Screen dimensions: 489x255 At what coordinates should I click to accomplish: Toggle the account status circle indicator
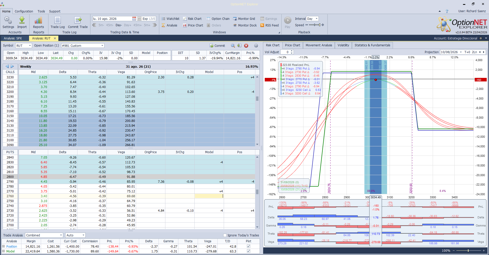tap(481, 38)
